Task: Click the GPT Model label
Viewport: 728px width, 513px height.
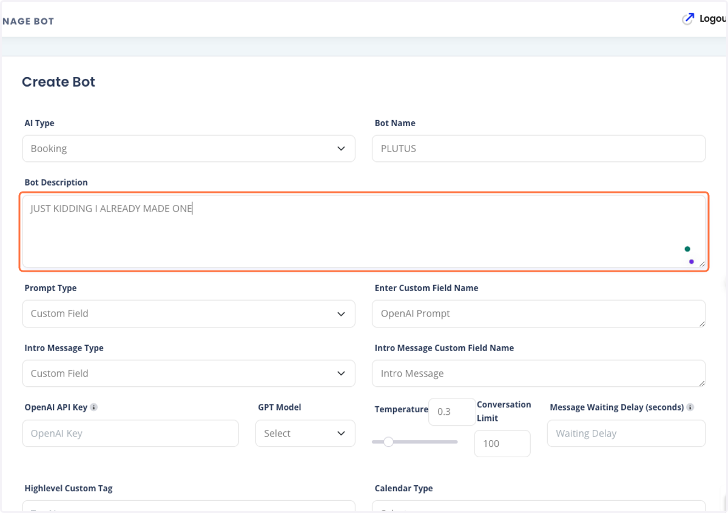Action: pyautogui.click(x=280, y=407)
